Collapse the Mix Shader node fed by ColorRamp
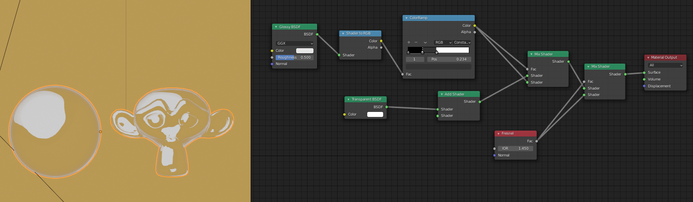 531,54
